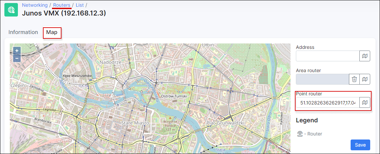380x154 pixels.
Task: Click the Area router input field
Action: click(323, 79)
